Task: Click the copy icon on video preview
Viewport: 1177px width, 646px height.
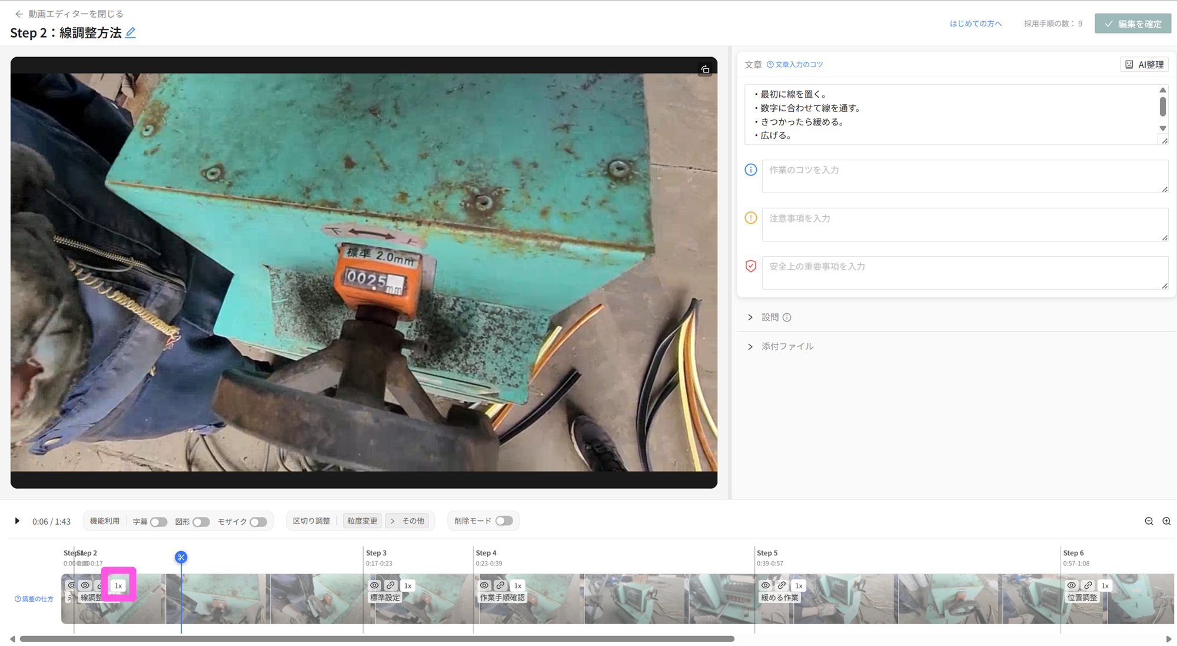Action: (x=705, y=69)
